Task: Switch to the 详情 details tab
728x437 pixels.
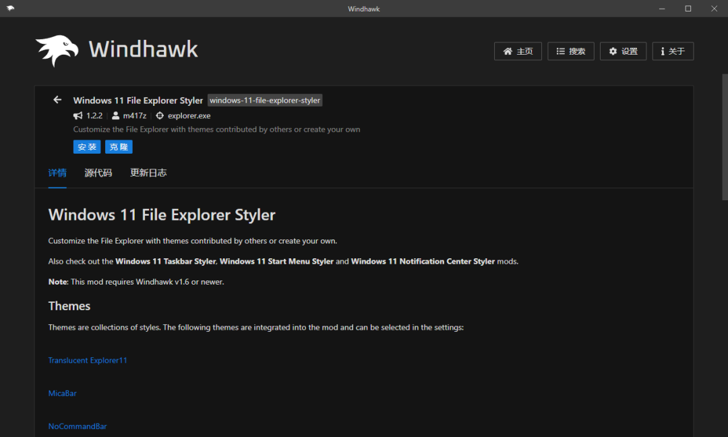Action: pyautogui.click(x=57, y=173)
